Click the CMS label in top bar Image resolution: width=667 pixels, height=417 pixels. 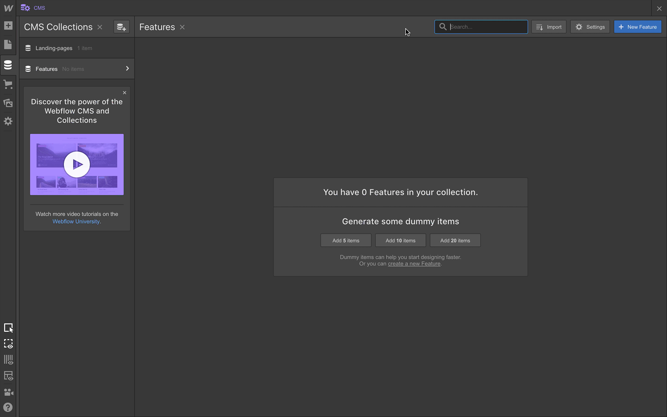39,8
